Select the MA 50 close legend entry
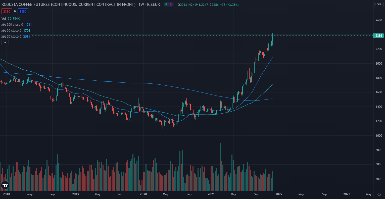Screen dimensions: 385x199 (16, 31)
